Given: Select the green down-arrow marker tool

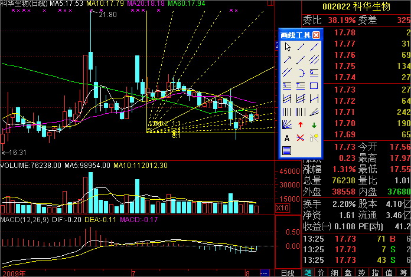Looking at the screenshot, I should click(x=315, y=124).
